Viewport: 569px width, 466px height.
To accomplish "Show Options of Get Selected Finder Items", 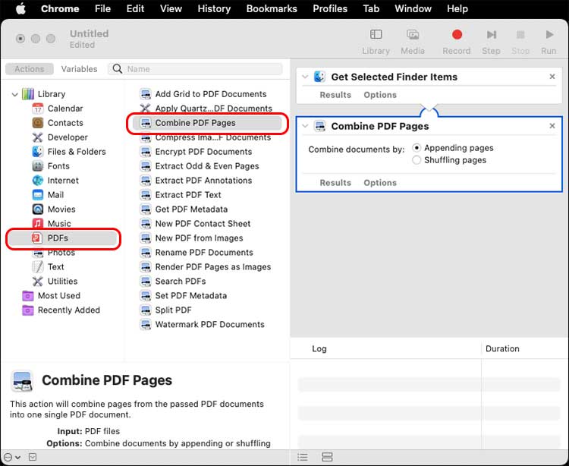I will [380, 95].
